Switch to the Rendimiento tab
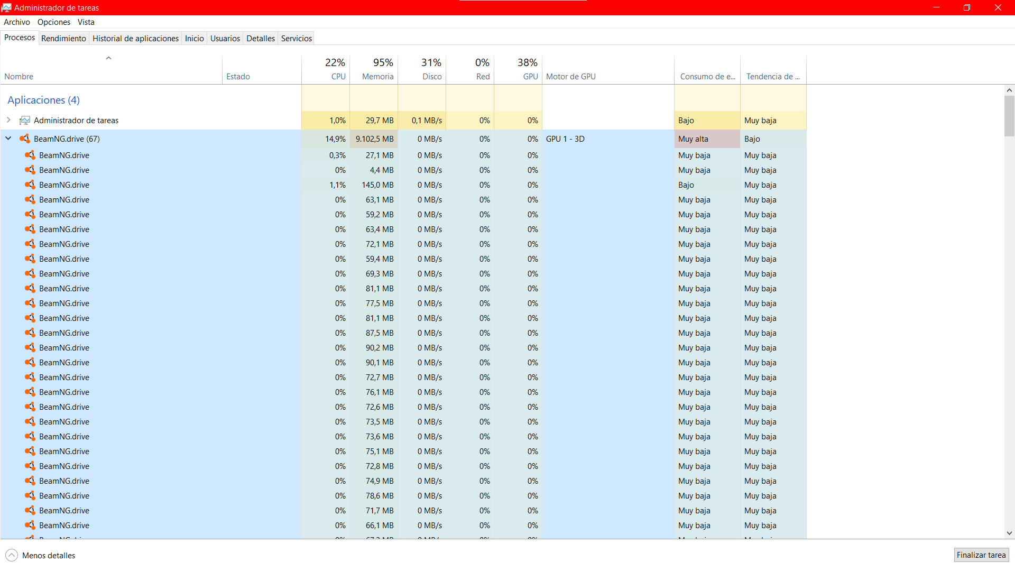Viewport: 1015px width, 571px height. [x=63, y=39]
